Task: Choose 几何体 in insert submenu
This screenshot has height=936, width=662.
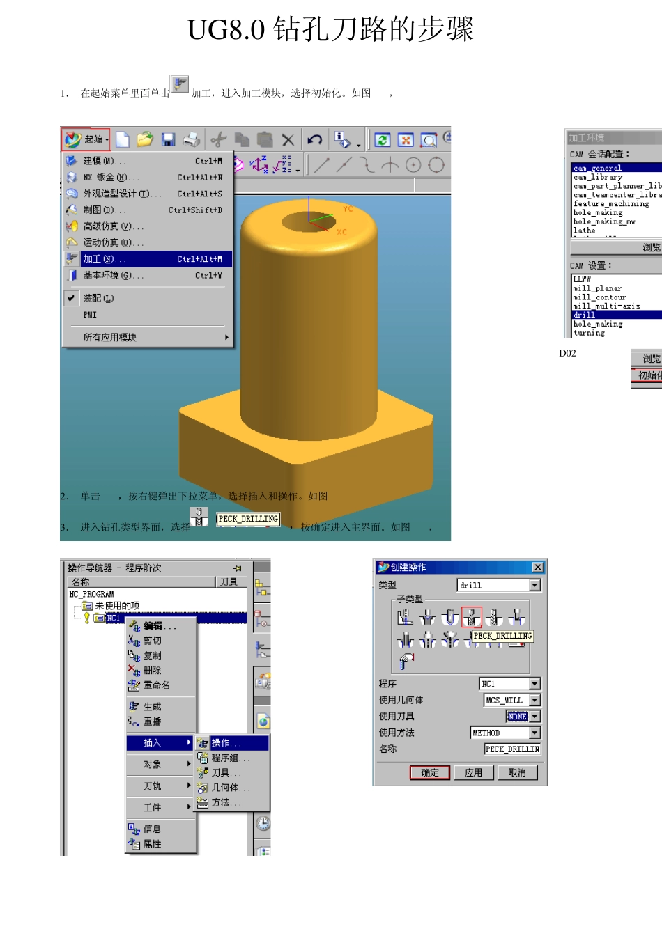Action: [x=232, y=788]
